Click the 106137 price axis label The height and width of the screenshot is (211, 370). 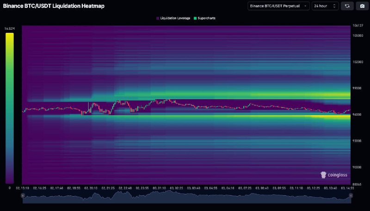tap(358, 25)
